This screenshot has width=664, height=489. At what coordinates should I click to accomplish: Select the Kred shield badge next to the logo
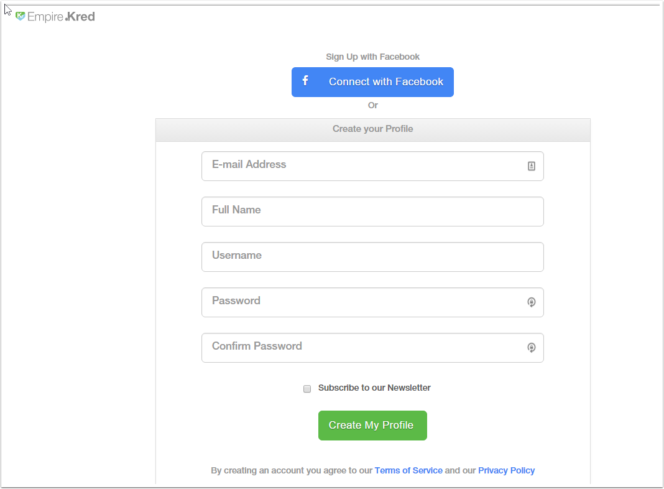coord(21,16)
